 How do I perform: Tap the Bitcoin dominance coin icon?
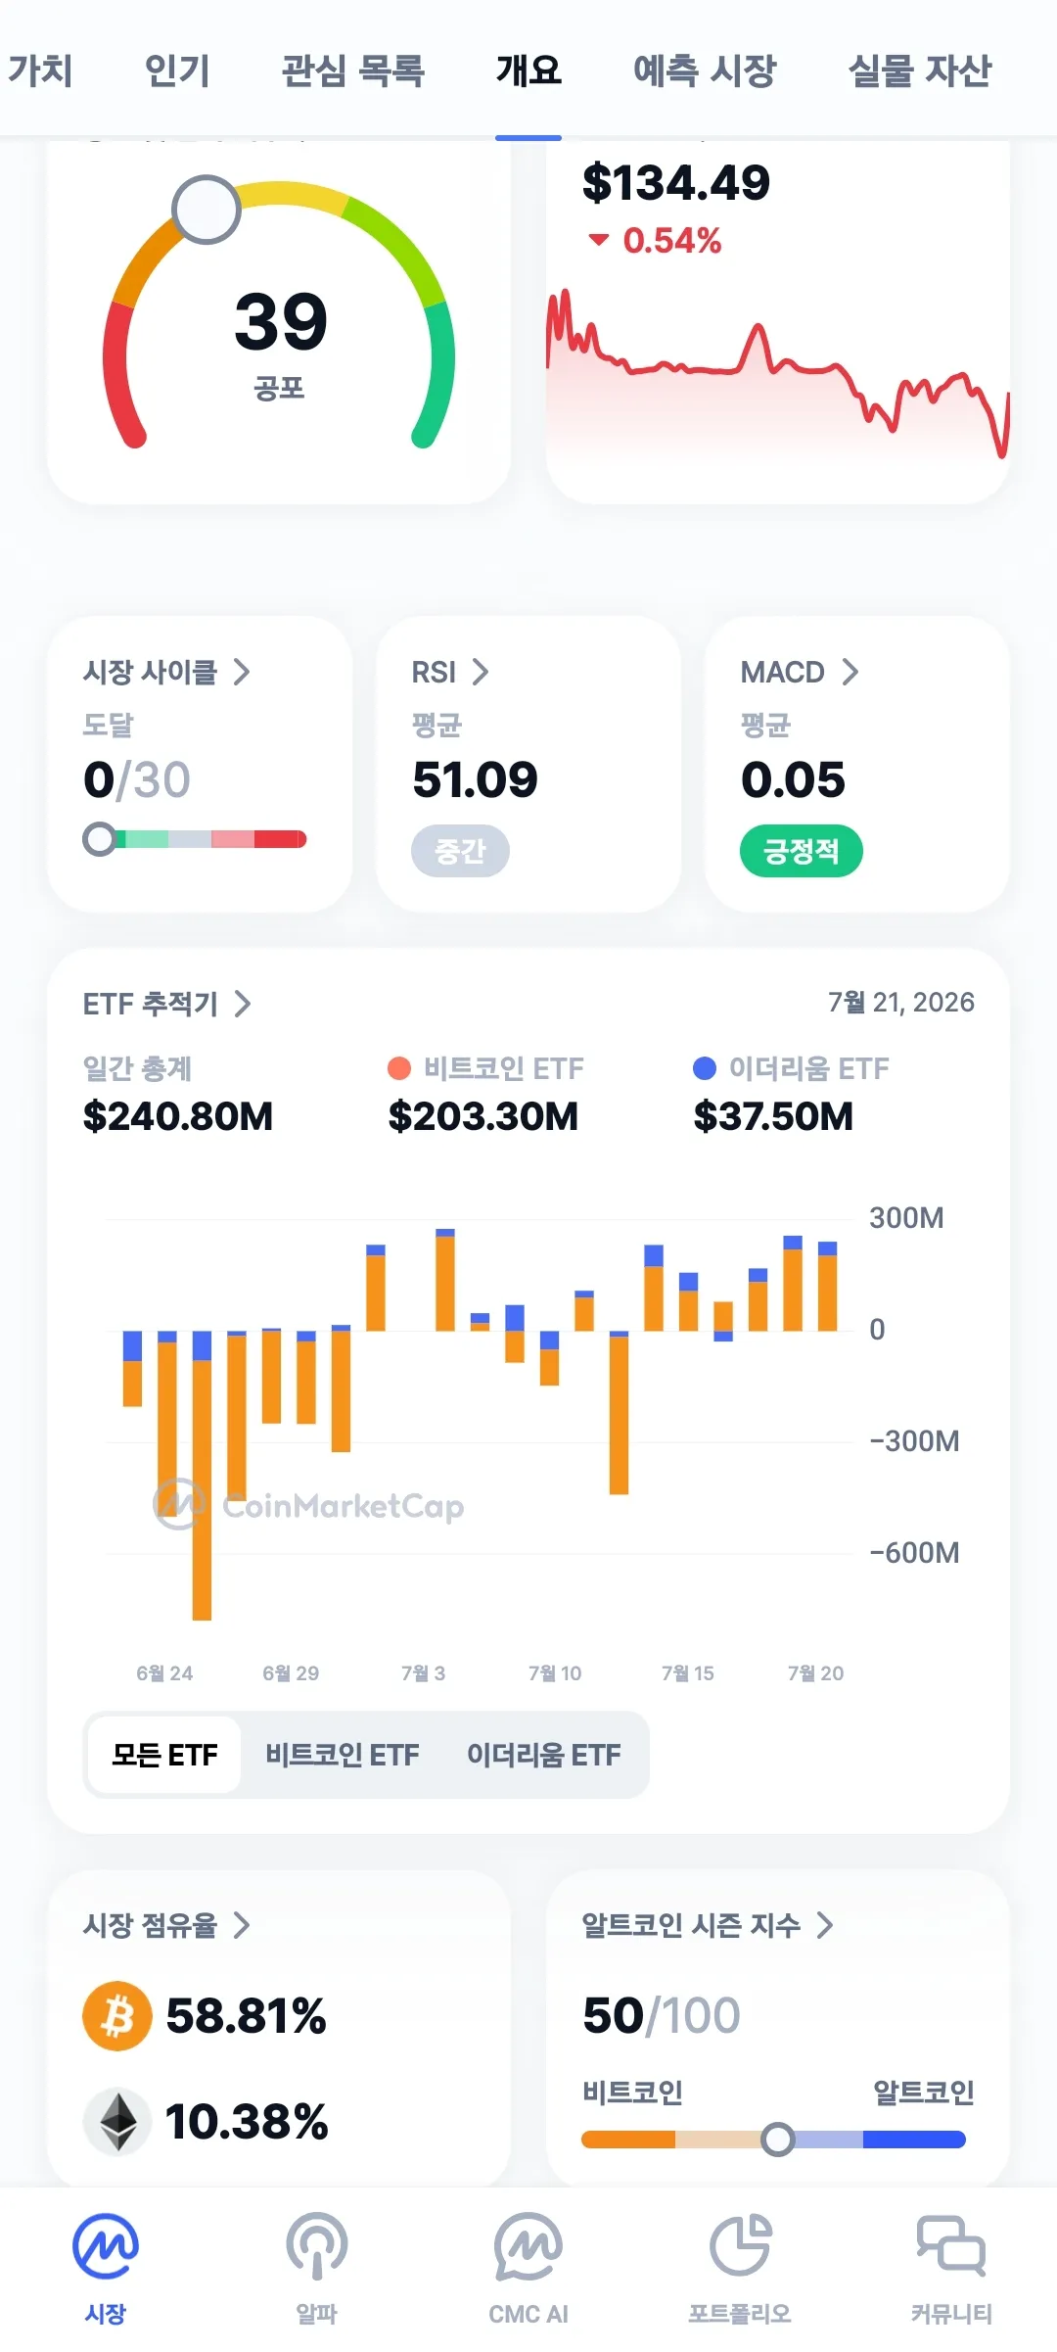click(117, 2016)
